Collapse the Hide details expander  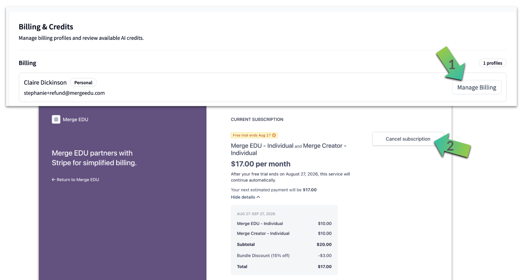[245, 197]
